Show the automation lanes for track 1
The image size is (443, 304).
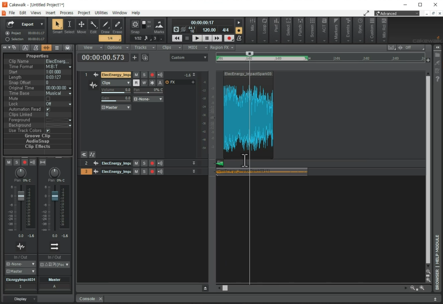[92, 155]
